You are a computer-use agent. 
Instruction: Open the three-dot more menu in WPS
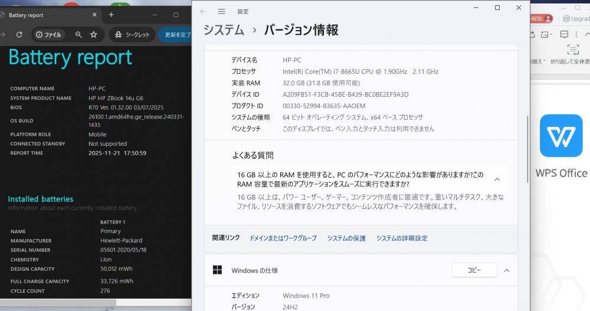(x=576, y=34)
